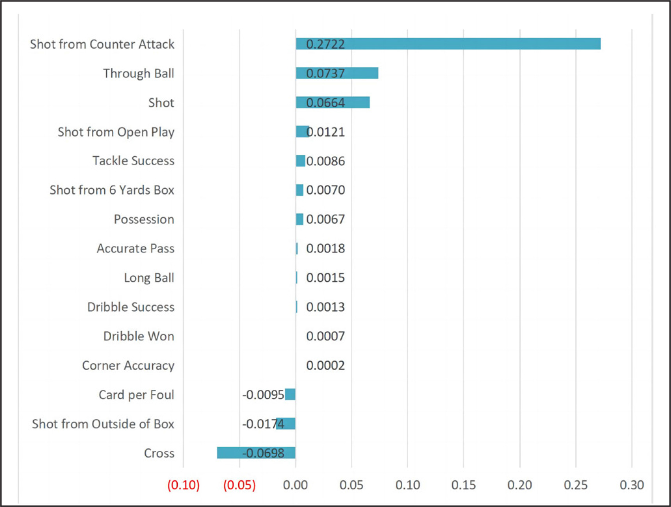Select the Dribble Success category label
The width and height of the screenshot is (671, 507).
click(x=130, y=307)
